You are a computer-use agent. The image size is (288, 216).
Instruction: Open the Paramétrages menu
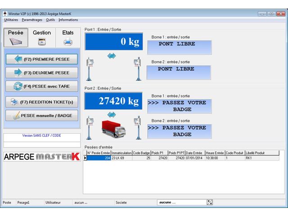click(x=32, y=20)
